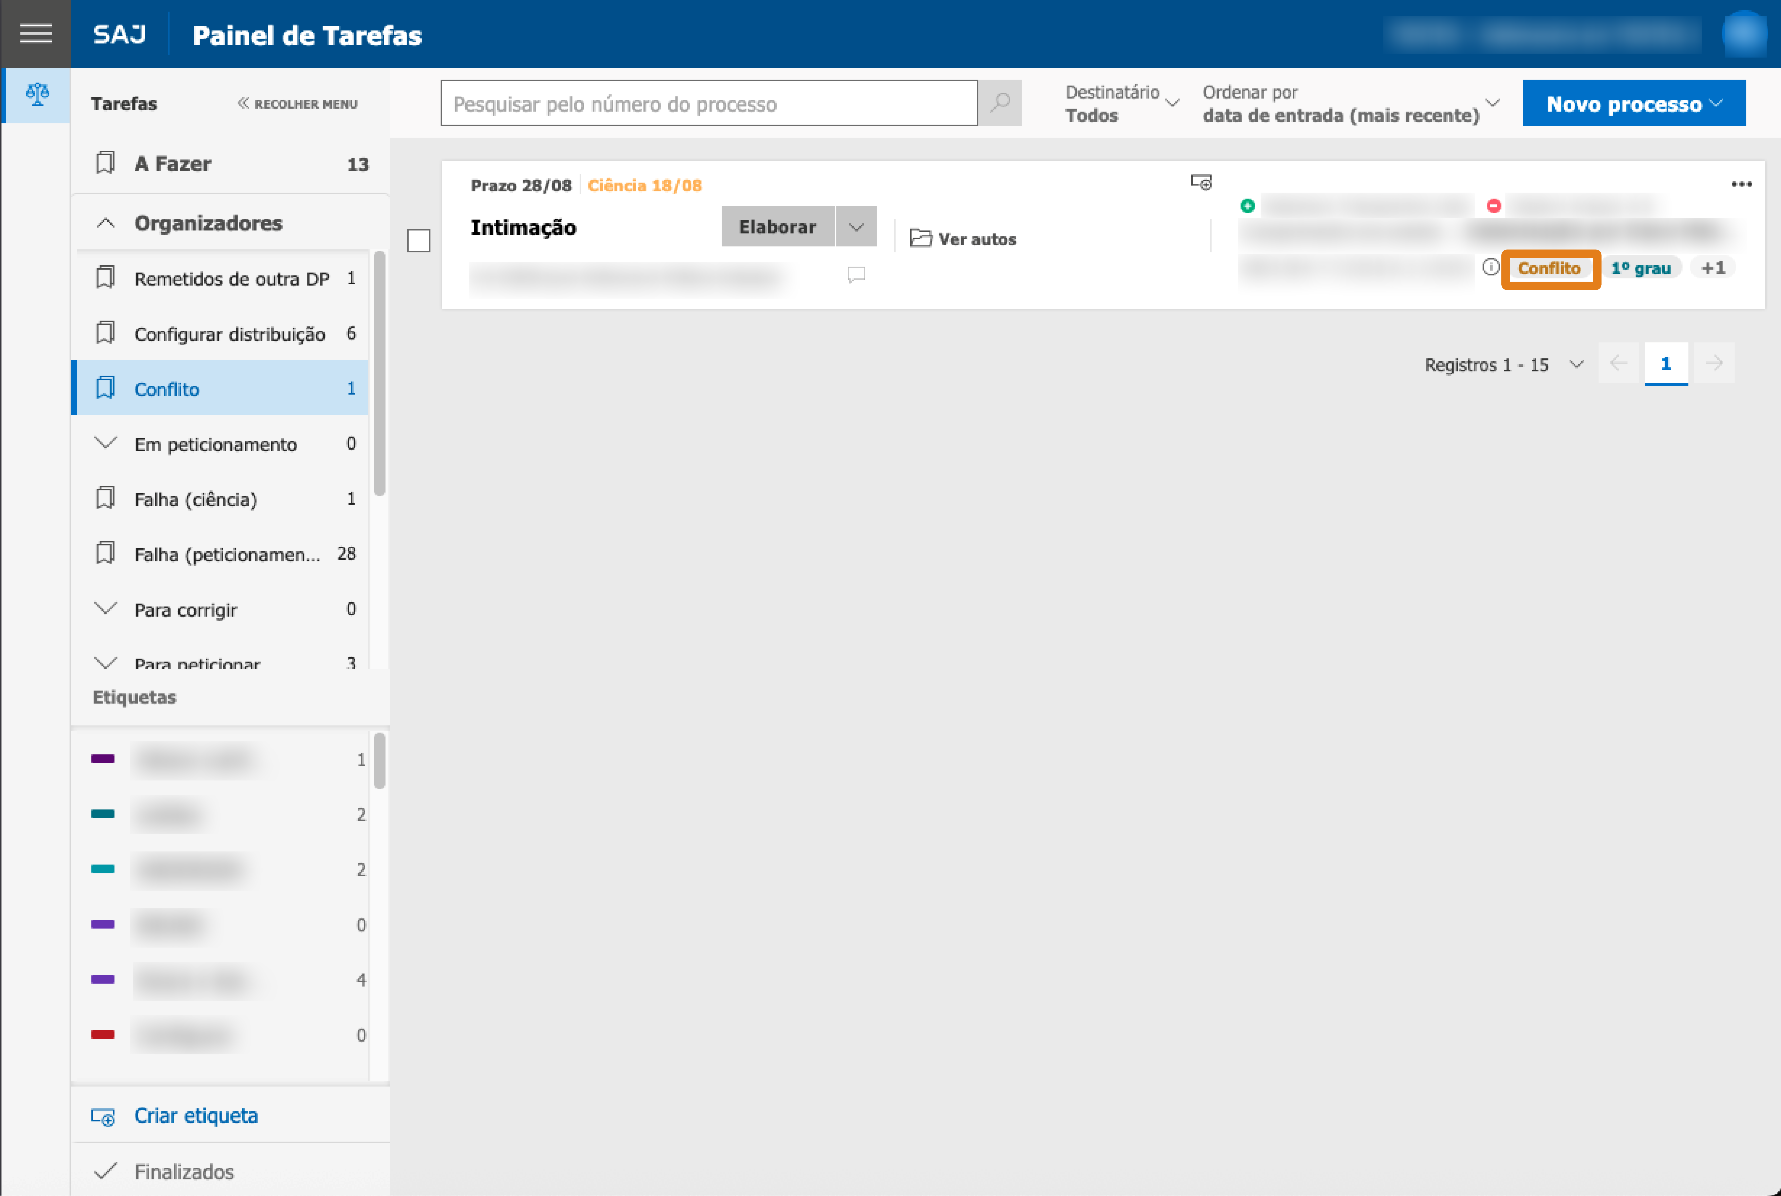Open Finalizados tasks
Viewport: 1781px width, 1196px height.
point(231,1171)
